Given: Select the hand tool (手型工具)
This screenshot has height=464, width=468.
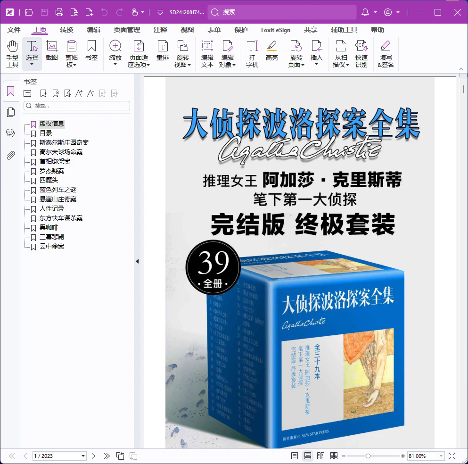Looking at the screenshot, I should click(x=12, y=52).
